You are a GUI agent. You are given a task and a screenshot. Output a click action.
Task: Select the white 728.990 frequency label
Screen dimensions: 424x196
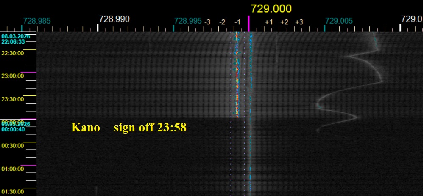coord(114,19)
